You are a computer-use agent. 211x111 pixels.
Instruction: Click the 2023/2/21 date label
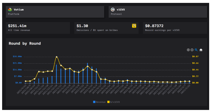click(186, 89)
